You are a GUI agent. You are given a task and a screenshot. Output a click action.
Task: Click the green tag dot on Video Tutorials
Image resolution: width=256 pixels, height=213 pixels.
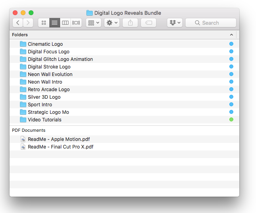click(231, 119)
